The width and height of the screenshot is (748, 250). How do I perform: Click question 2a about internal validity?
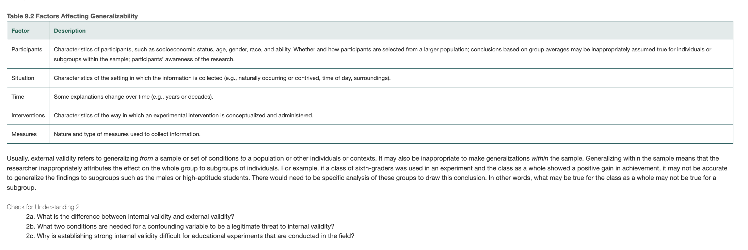tap(130, 216)
